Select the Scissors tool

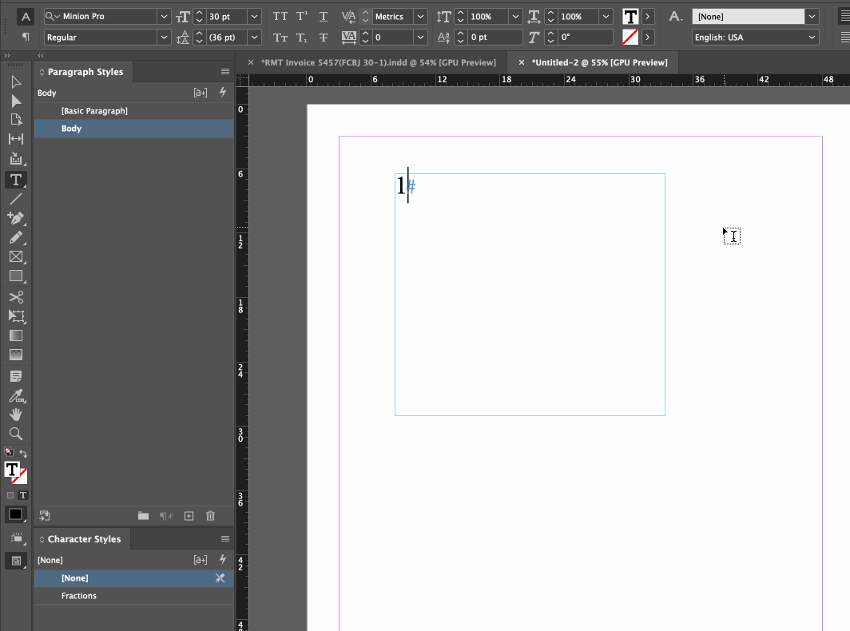coord(16,296)
